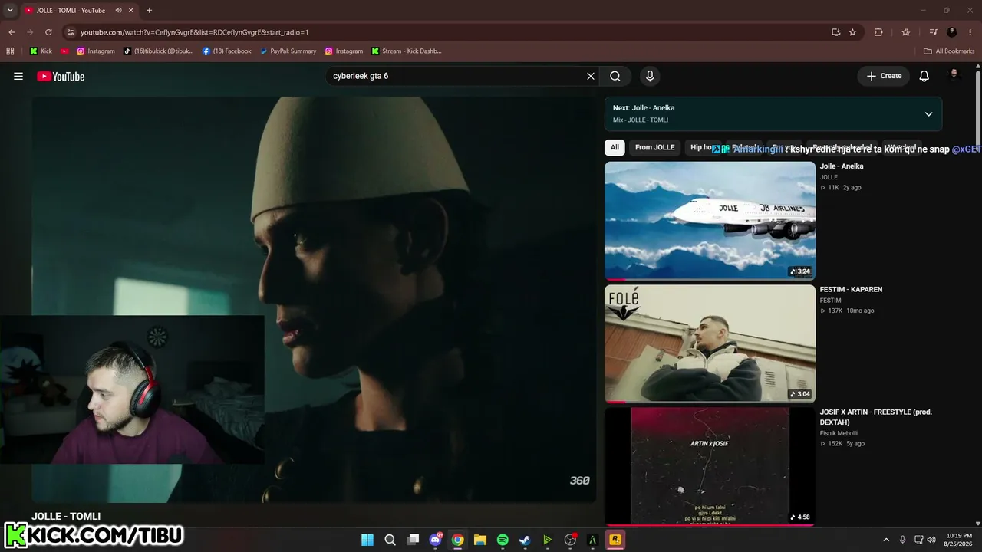Screen dimensions: 982x552
Task: Open the first Instagram bookmark
Action: click(95, 51)
